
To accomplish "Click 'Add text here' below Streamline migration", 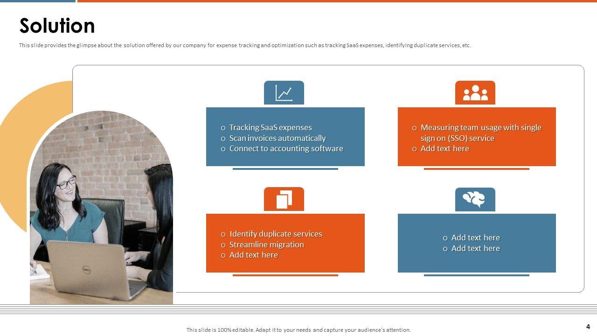I will point(253,255).
